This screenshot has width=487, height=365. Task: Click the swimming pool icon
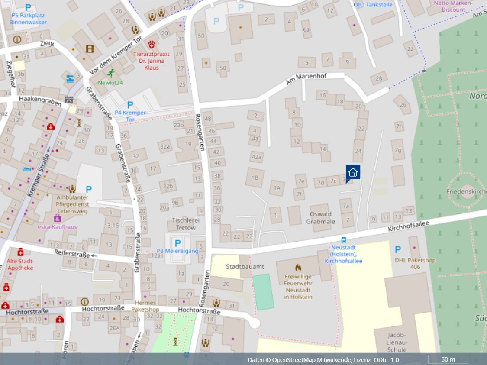pyautogui.click(x=70, y=78)
